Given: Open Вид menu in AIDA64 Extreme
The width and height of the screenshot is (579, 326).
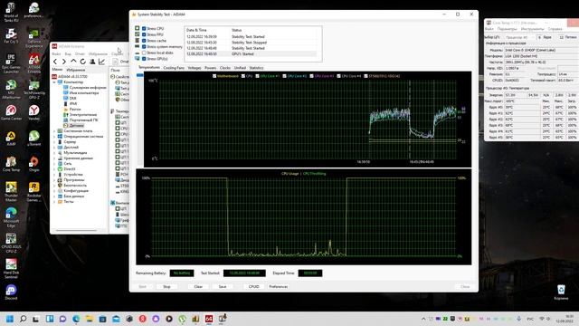Looking at the screenshot, I should tap(68, 54).
